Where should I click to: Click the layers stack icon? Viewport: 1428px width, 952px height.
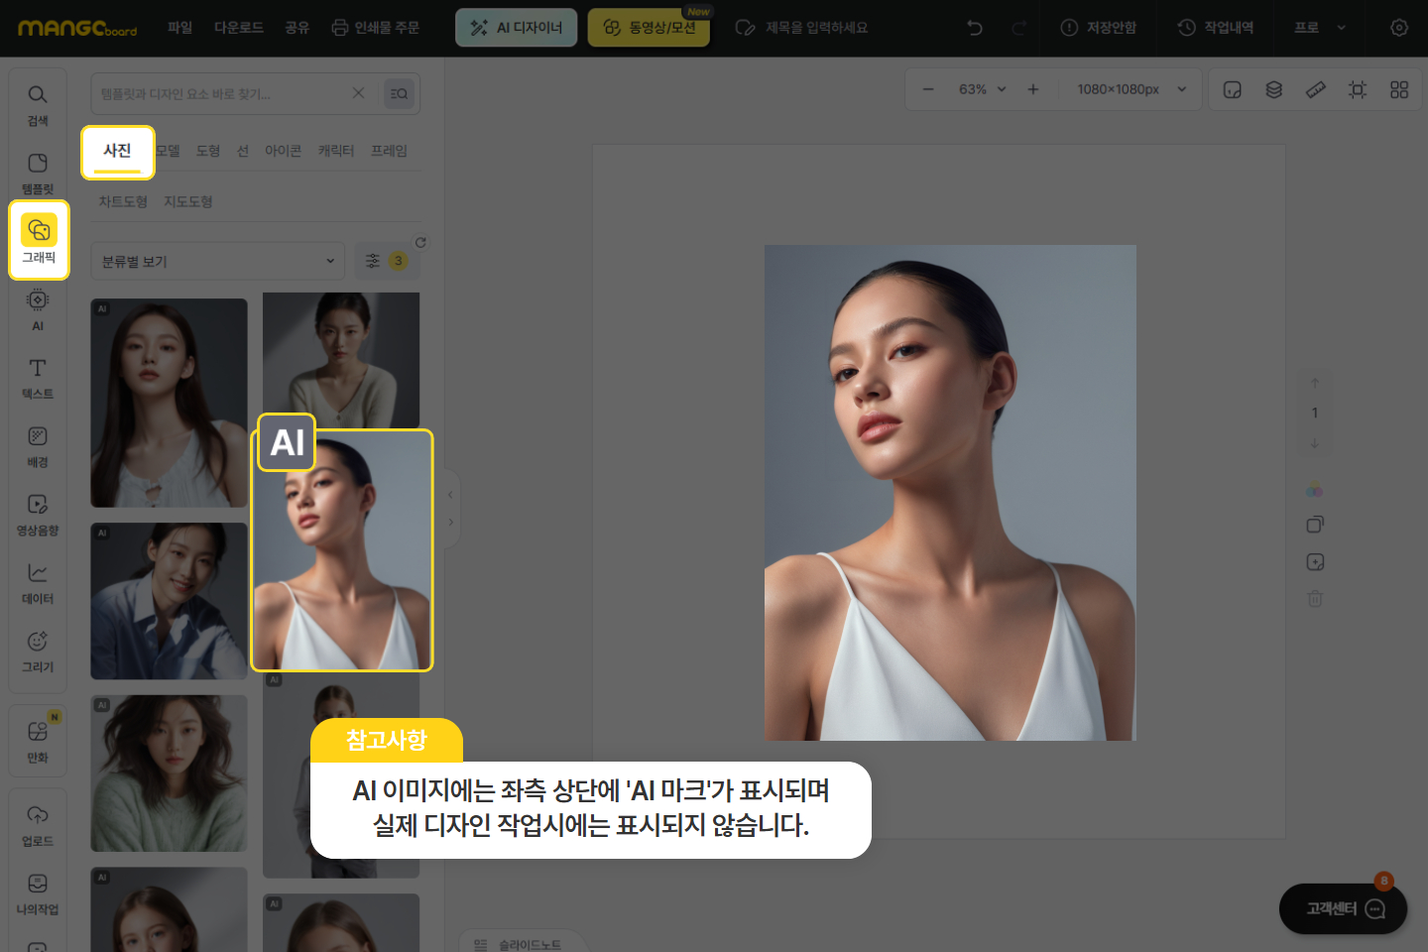pos(1274,89)
